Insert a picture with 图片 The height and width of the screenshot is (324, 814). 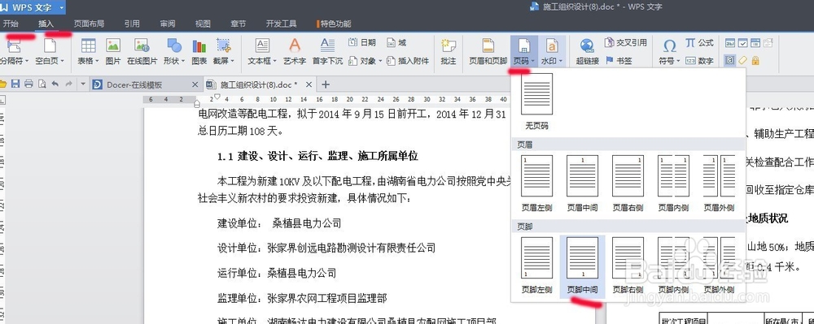pos(113,51)
